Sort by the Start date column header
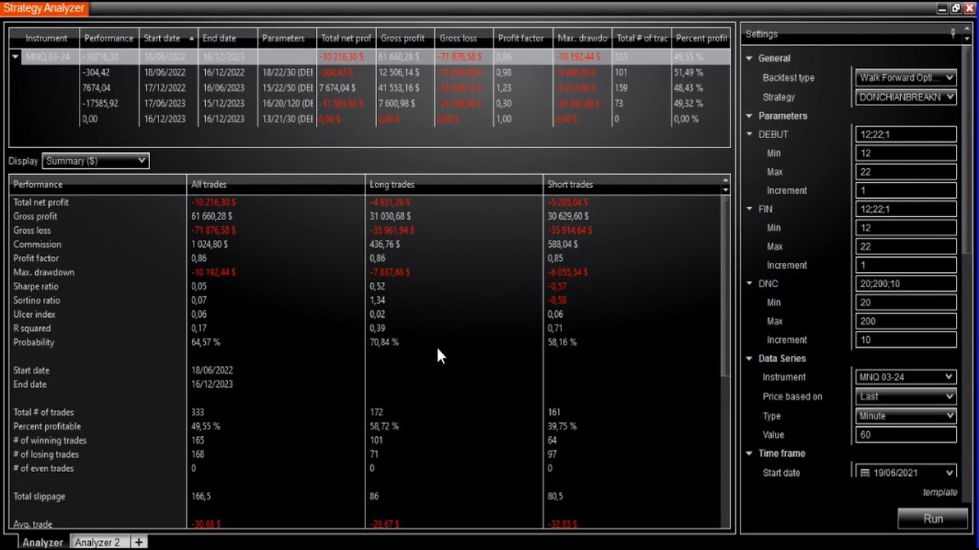 [168, 38]
